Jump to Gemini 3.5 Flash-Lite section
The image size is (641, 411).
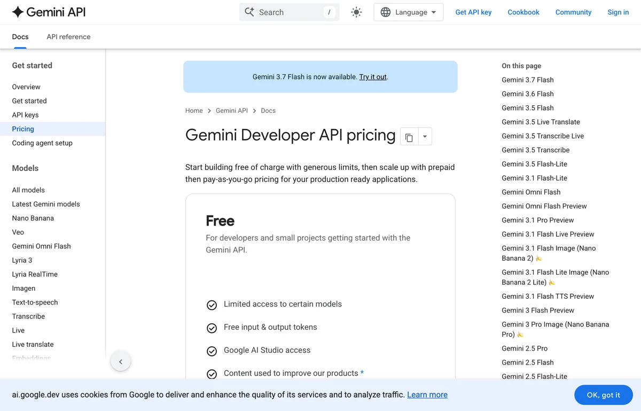click(534, 164)
